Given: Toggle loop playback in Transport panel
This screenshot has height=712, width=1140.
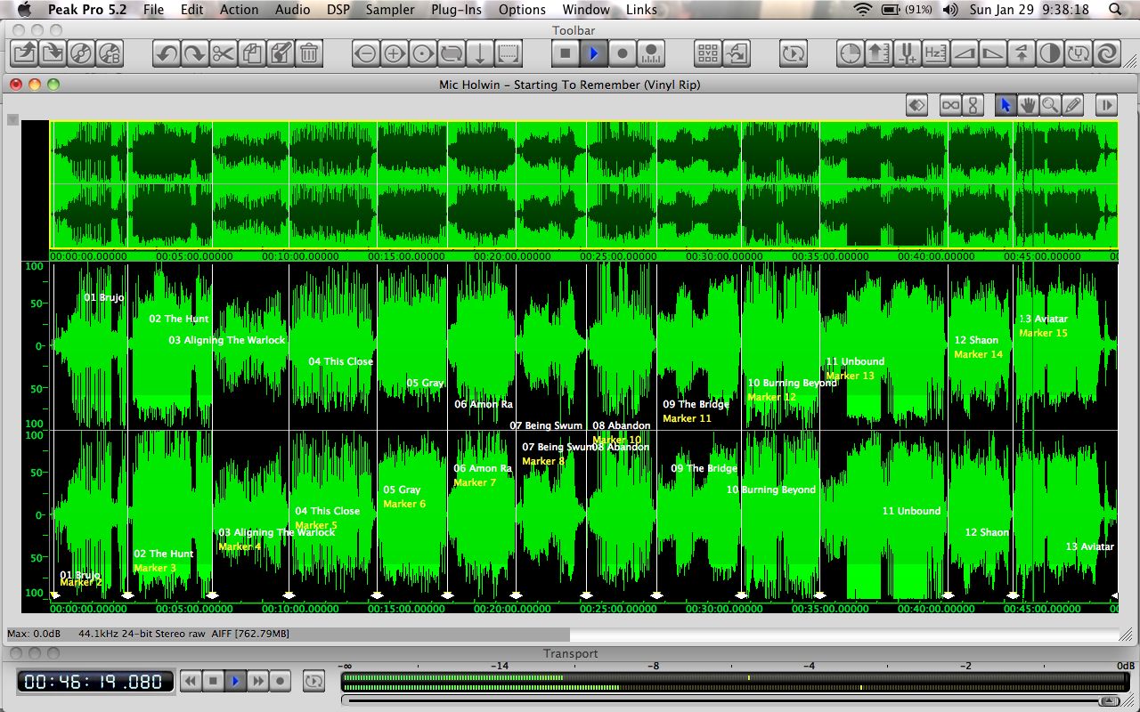Looking at the screenshot, I should click(x=313, y=682).
